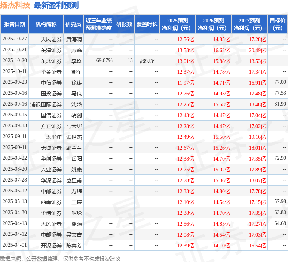288x262 pixels.
Task: Click the 研究员 column header
Action: coord(73,24)
